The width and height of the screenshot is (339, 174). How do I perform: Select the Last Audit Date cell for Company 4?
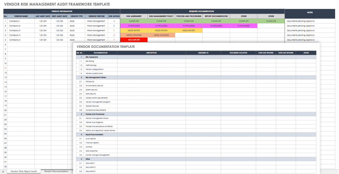pyautogui.click(x=43, y=35)
